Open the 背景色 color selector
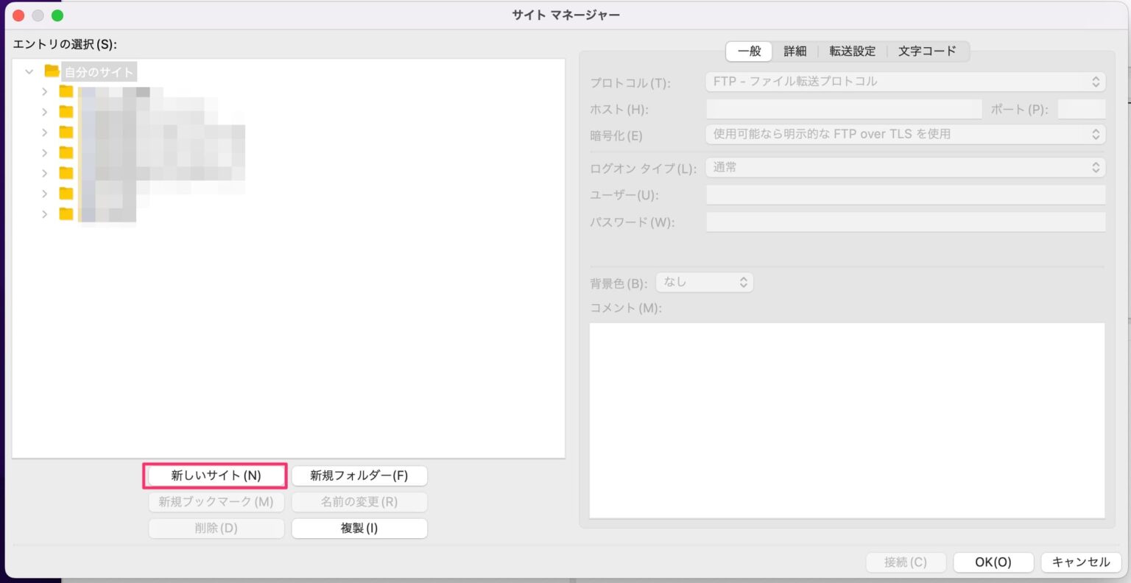The width and height of the screenshot is (1131, 583). tap(704, 282)
